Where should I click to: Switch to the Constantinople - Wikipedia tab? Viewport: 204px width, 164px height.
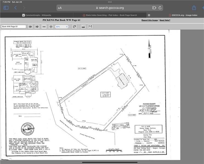pyautogui.click(x=37, y=15)
